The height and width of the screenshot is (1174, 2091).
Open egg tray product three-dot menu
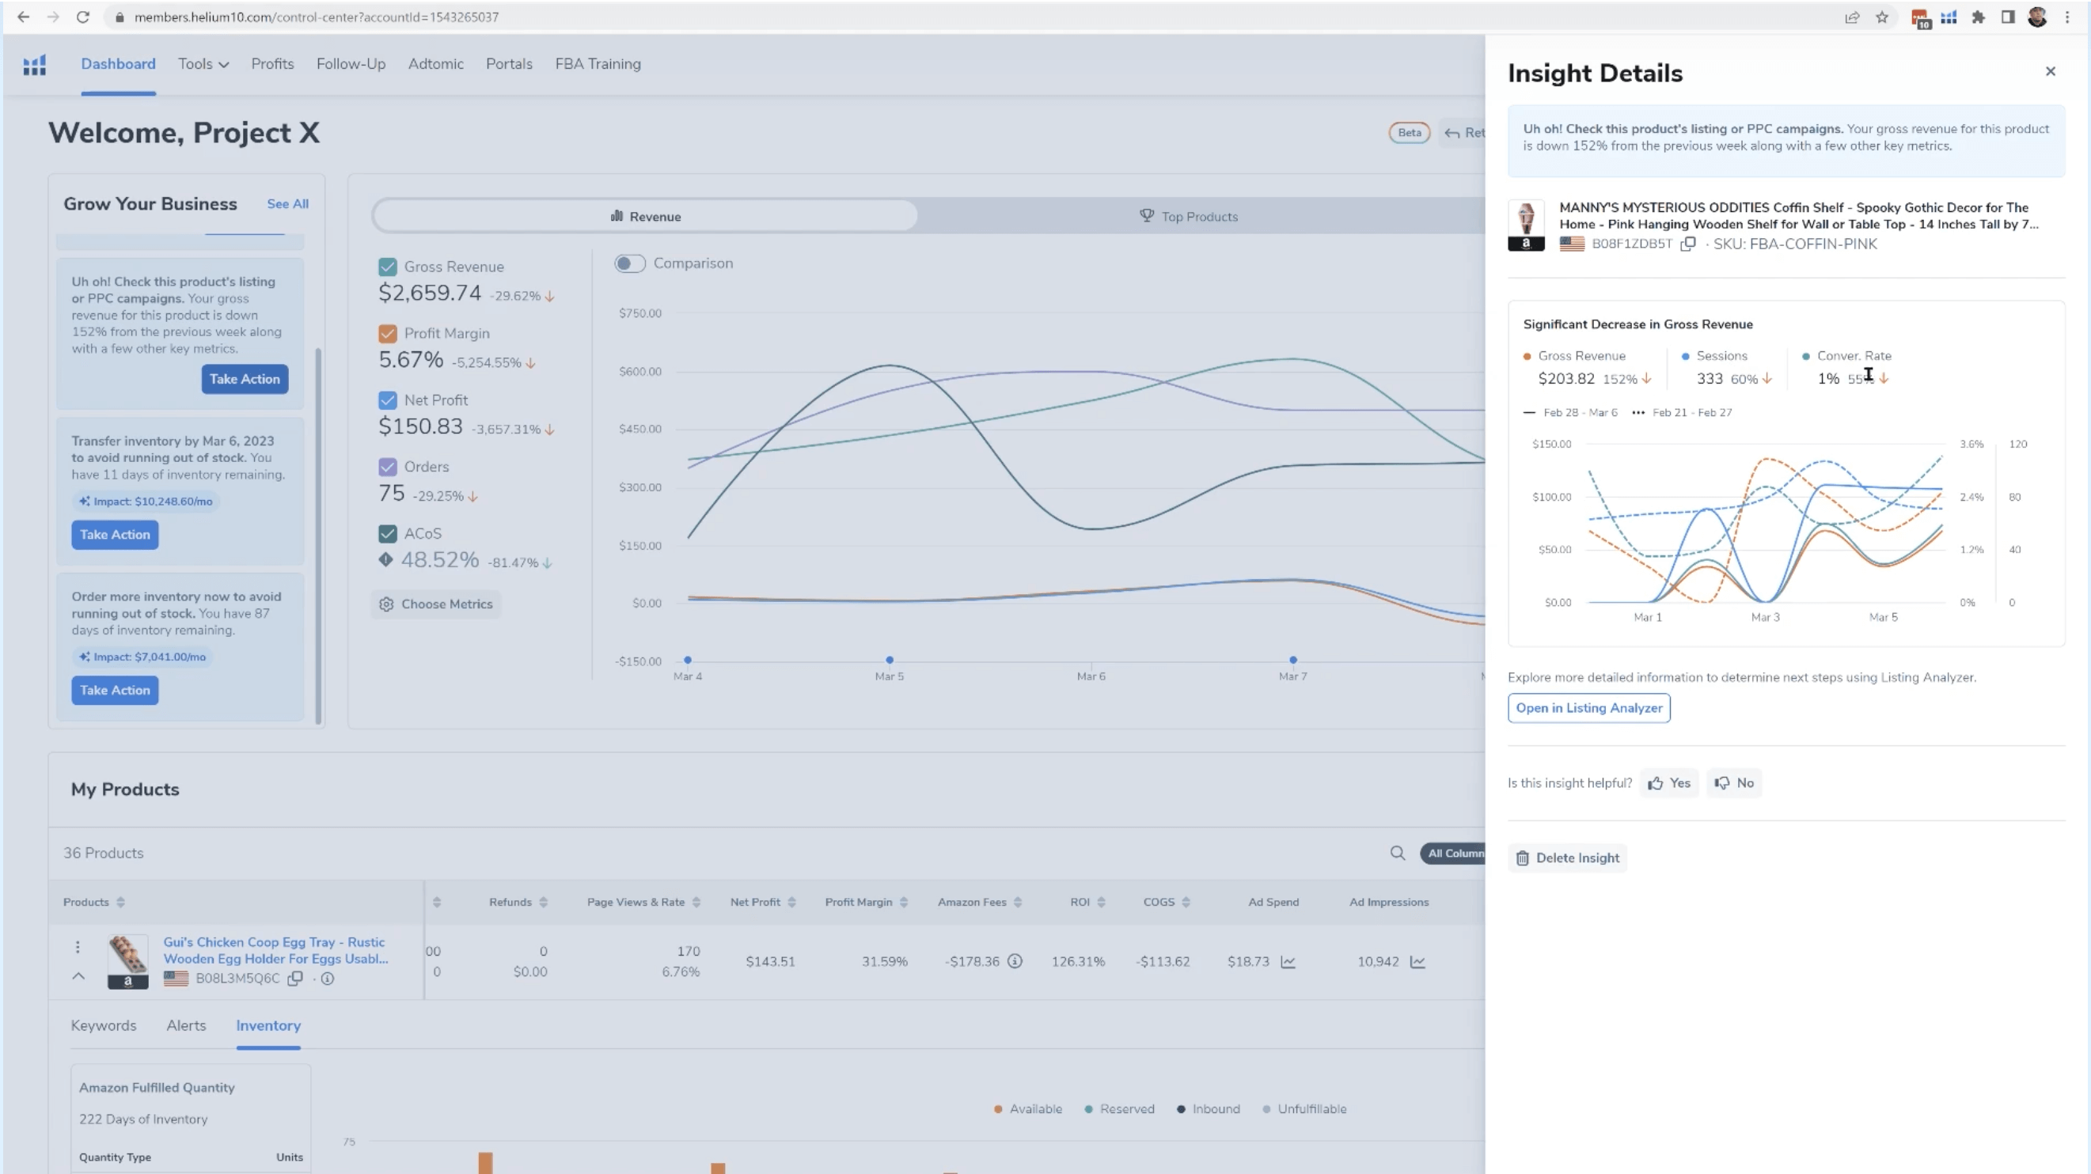coord(78,947)
